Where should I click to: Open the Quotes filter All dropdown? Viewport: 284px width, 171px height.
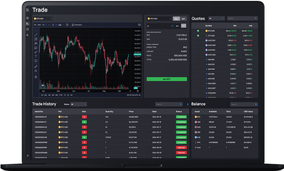216,18
